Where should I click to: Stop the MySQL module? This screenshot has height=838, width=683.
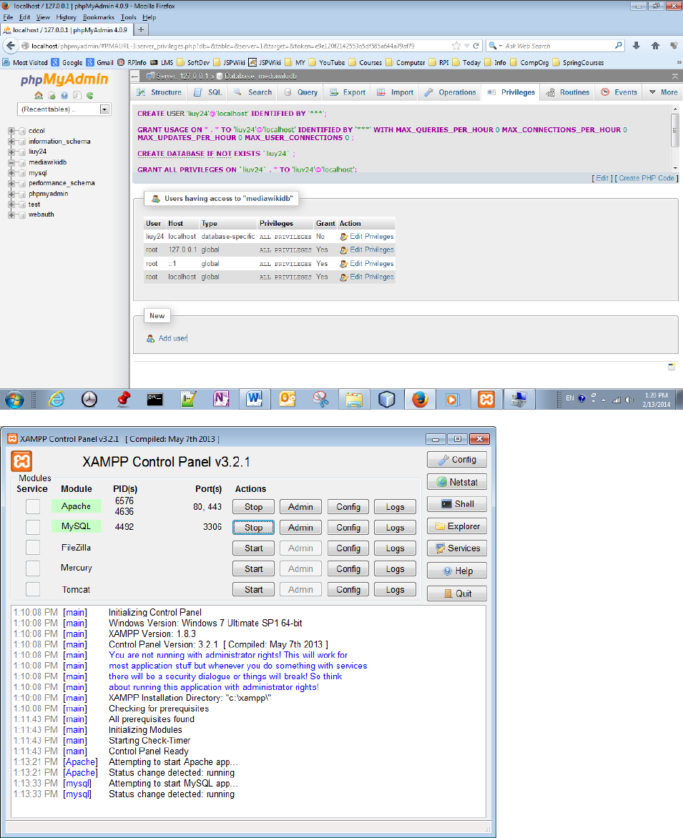pos(253,528)
